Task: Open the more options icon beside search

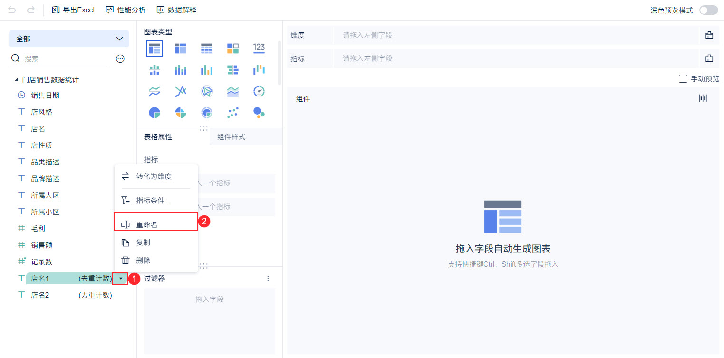Action: [x=120, y=58]
